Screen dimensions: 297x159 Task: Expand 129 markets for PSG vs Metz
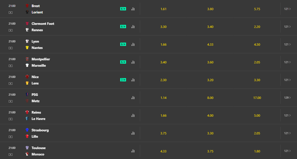point(287,98)
